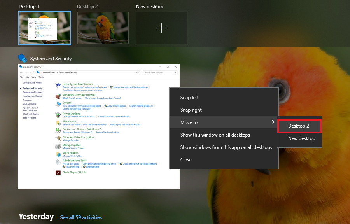Add a new desktop with plus tile

tap(161, 28)
